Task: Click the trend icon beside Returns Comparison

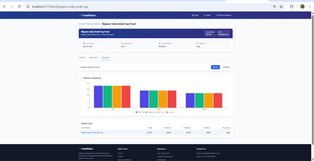Action: click(x=82, y=78)
